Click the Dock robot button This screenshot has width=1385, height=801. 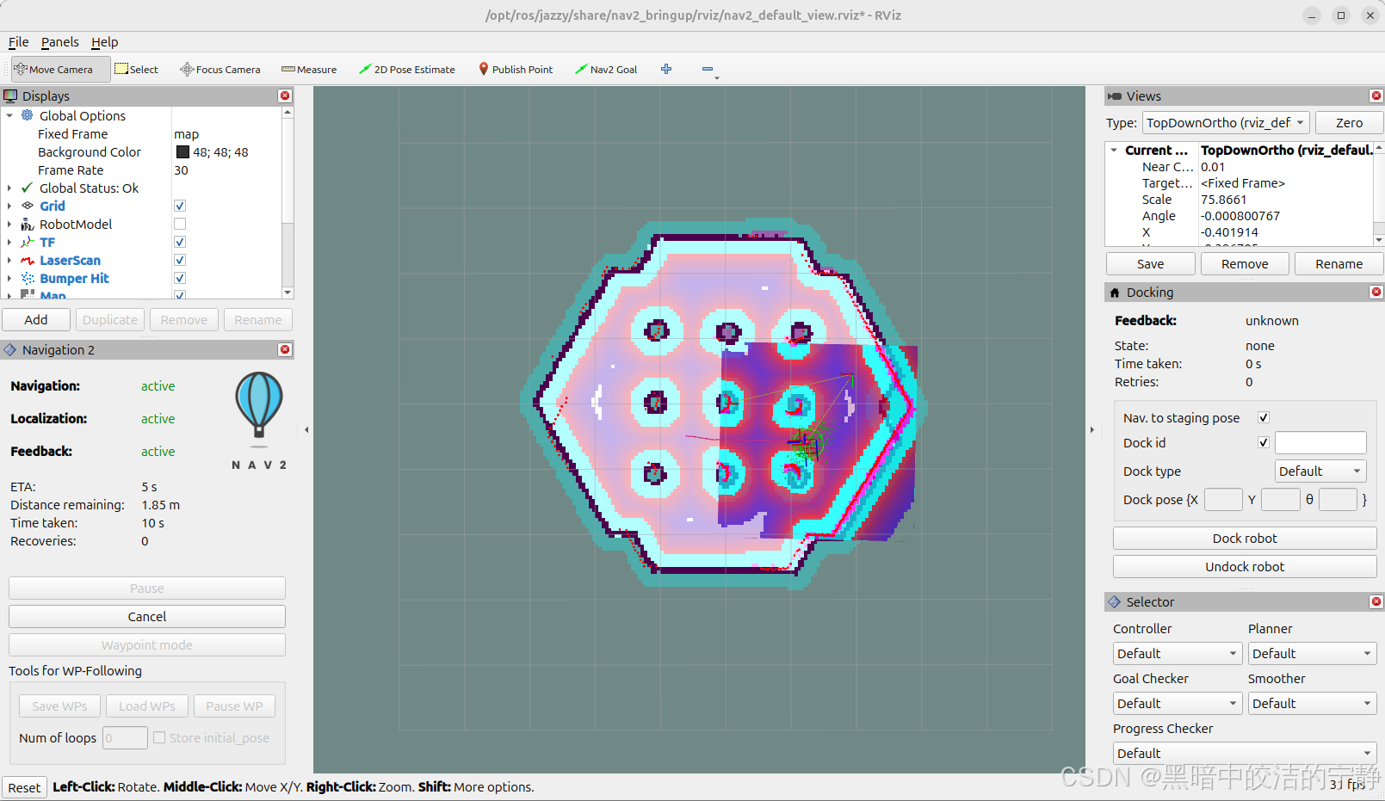point(1245,538)
